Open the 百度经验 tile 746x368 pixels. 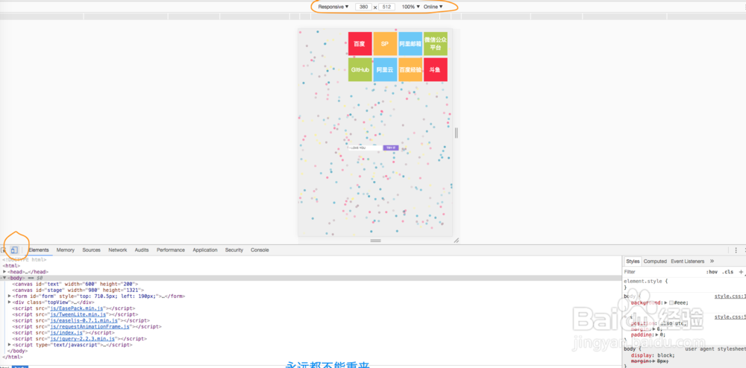410,70
